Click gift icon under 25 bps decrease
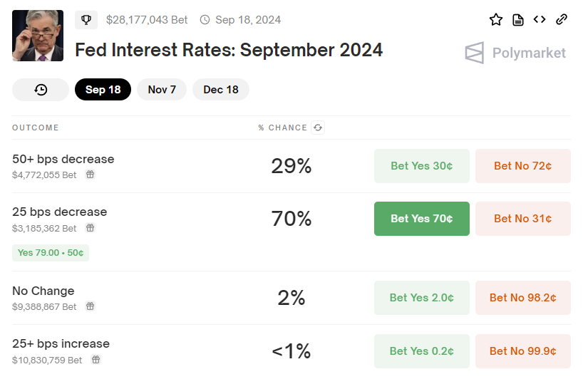The width and height of the screenshot is (583, 389). (x=91, y=228)
